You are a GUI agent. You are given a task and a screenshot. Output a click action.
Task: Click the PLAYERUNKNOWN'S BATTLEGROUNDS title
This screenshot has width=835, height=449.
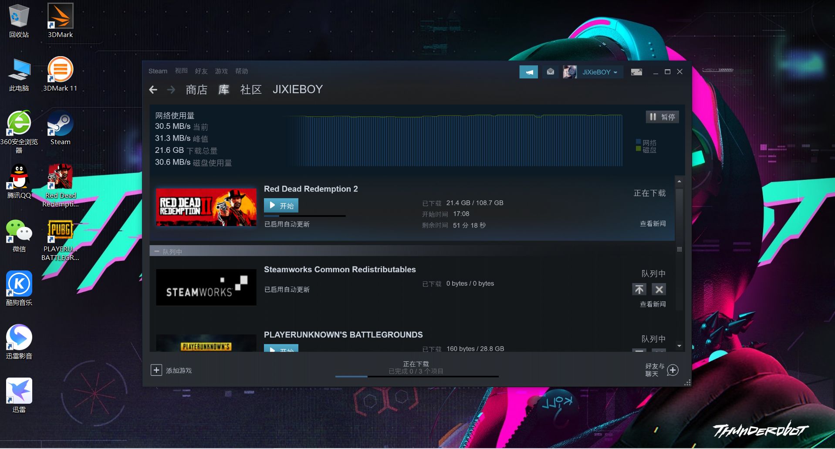[x=343, y=335]
